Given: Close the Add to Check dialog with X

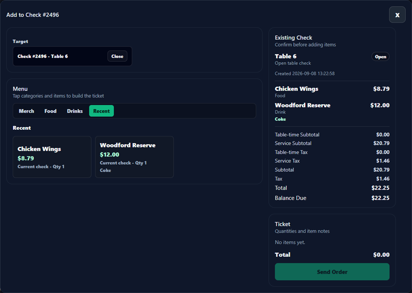Looking at the screenshot, I should (397, 15).
